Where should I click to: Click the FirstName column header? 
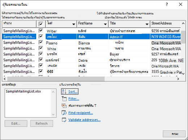pyautogui.click(x=93, y=24)
